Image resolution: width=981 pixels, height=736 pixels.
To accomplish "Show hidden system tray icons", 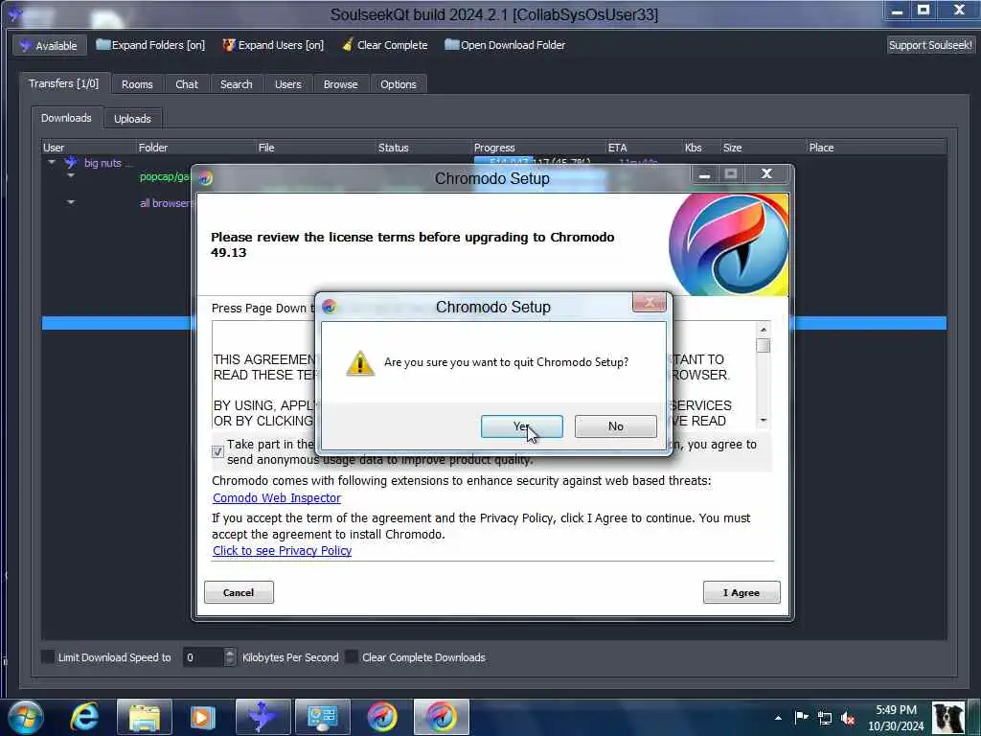I will point(778,718).
